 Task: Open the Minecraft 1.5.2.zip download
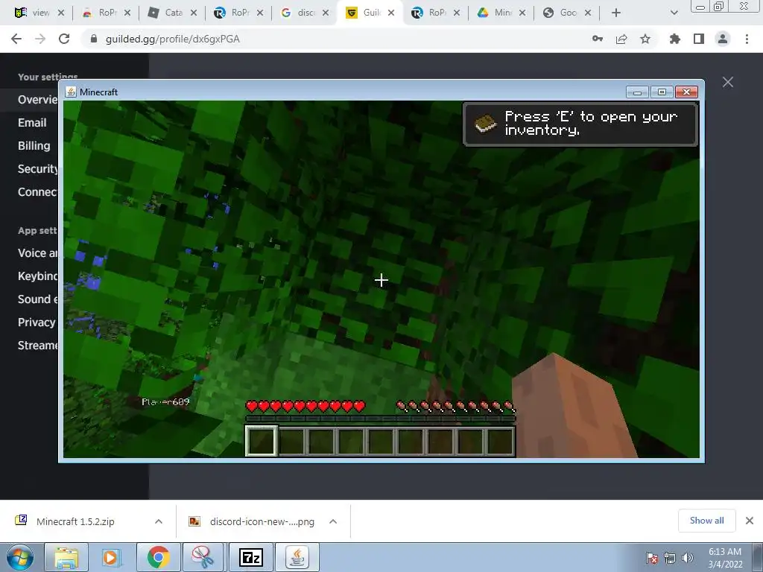[x=75, y=521]
